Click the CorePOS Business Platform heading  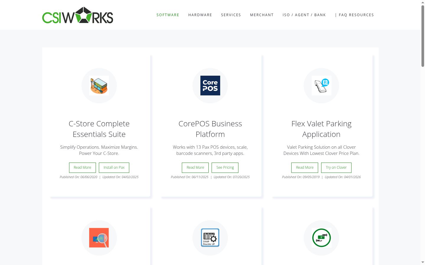click(x=210, y=129)
